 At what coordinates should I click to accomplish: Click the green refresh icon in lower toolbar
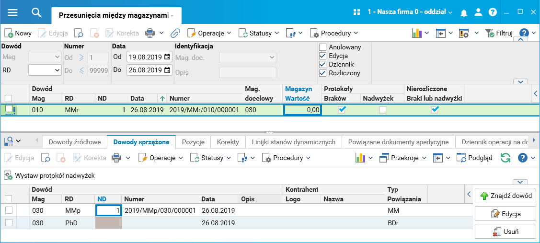(505, 158)
